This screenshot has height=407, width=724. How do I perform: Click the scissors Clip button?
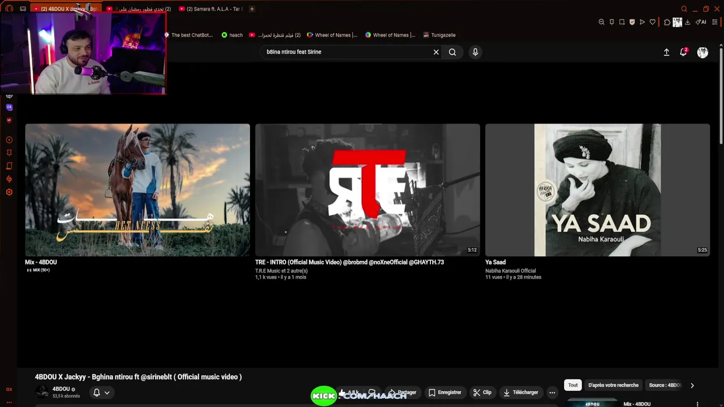point(482,392)
